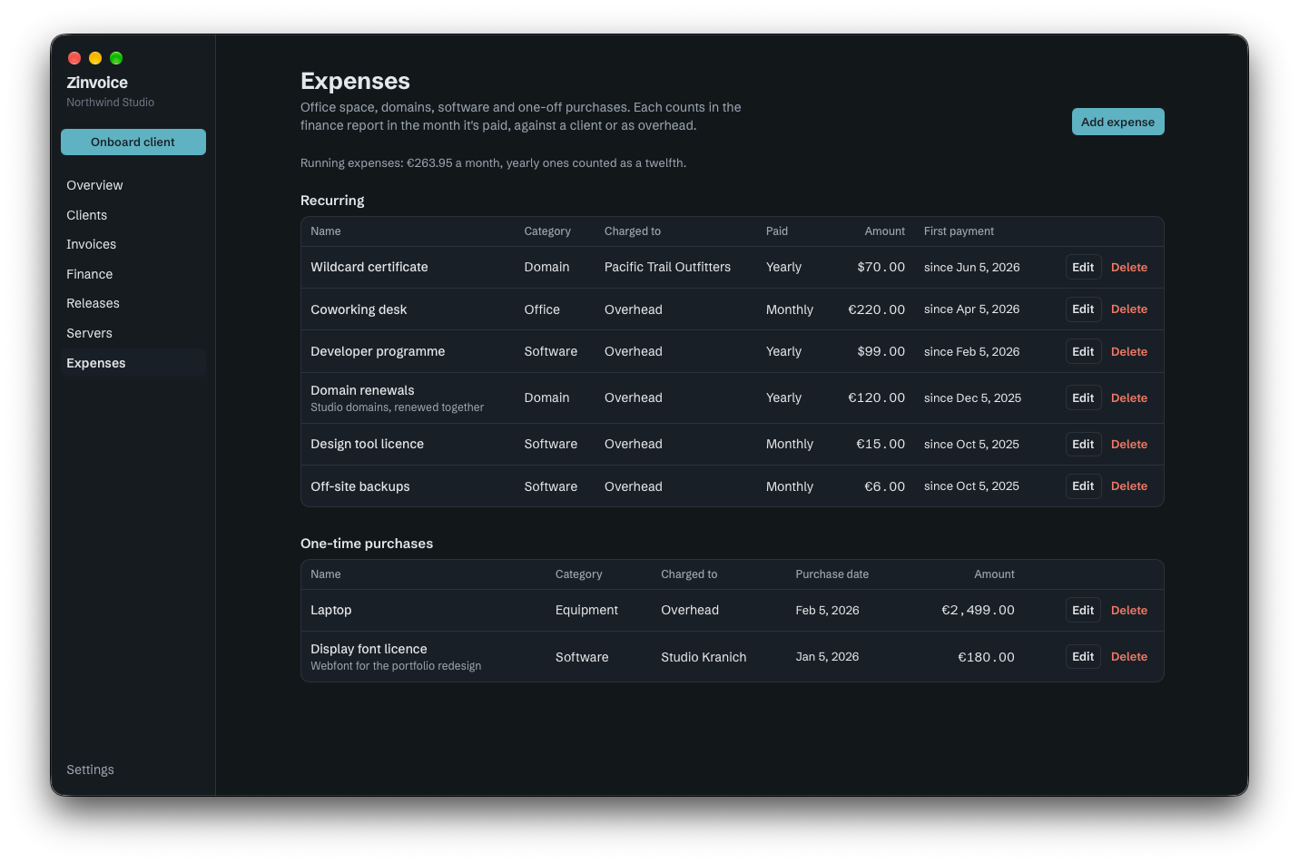Edit the Laptop purchase

point(1083,610)
